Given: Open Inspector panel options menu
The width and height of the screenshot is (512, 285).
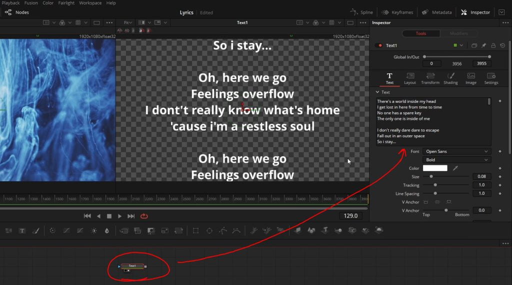Looking at the screenshot, I should tap(505, 22).
